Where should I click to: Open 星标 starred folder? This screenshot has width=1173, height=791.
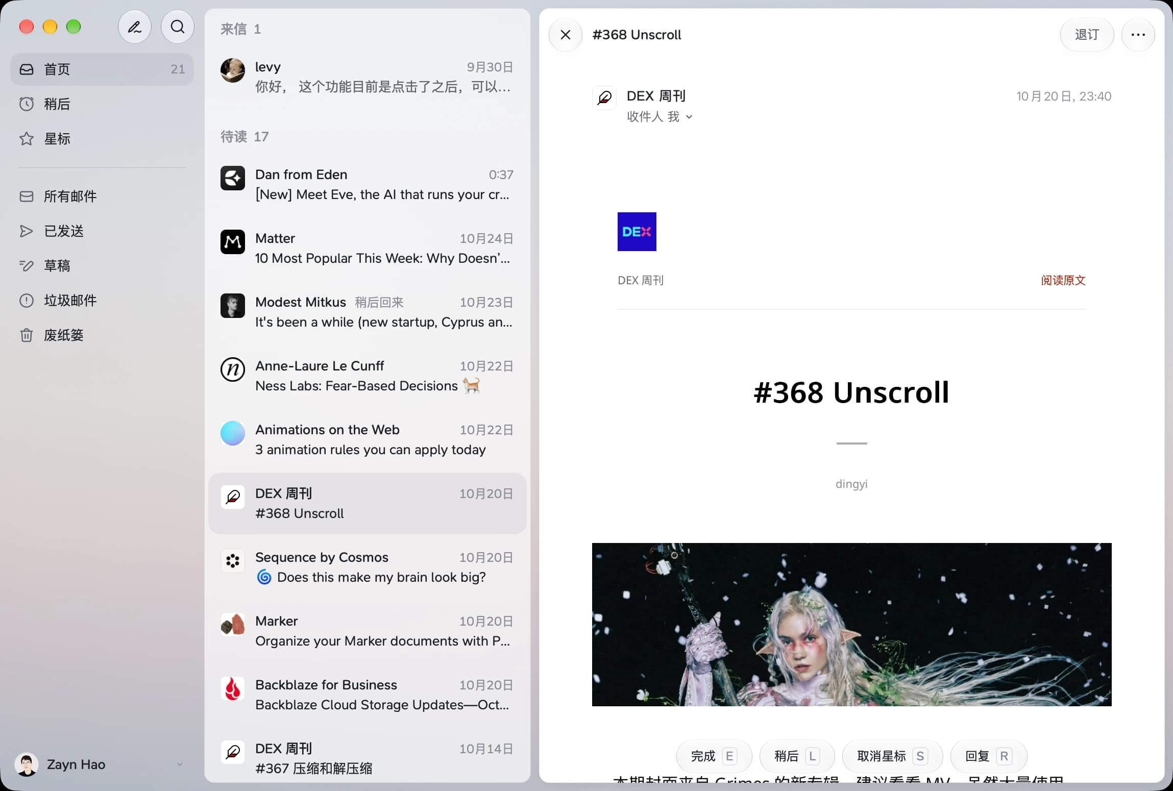tap(102, 139)
